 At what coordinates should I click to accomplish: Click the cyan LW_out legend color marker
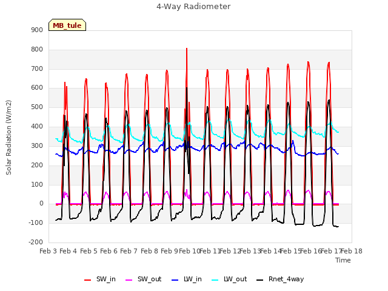pyautogui.click(x=215, y=280)
